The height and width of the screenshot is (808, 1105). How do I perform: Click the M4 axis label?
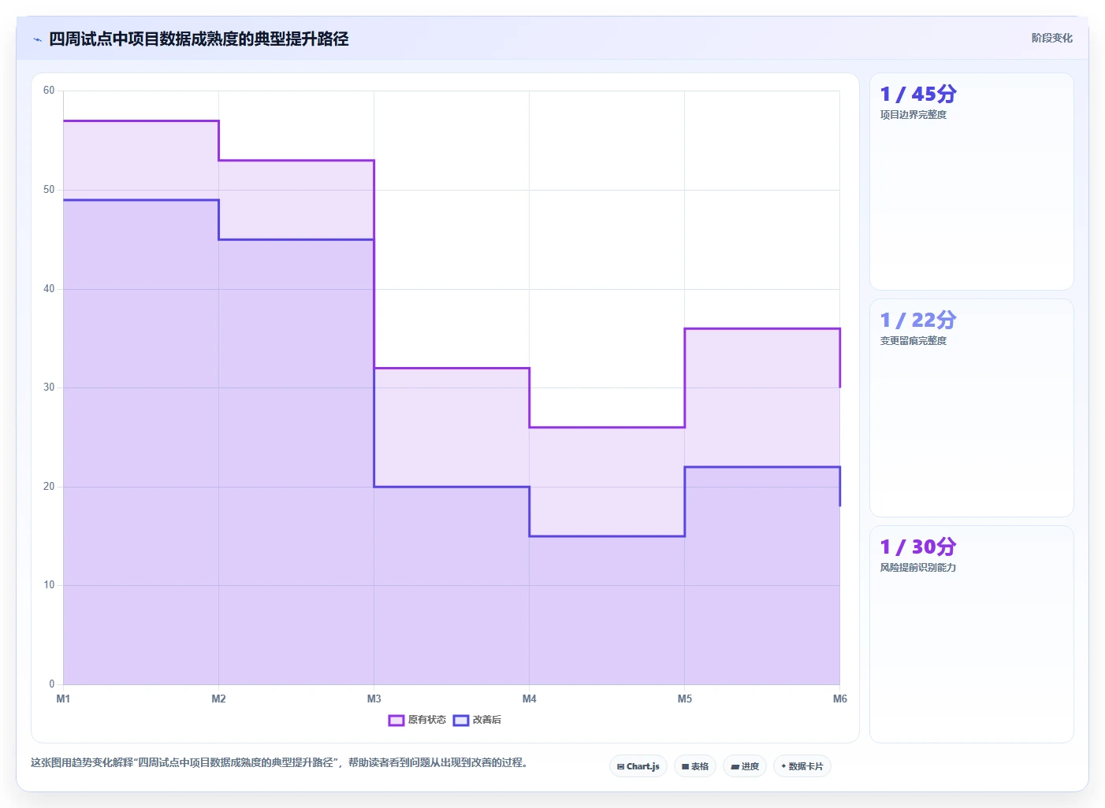point(529,699)
